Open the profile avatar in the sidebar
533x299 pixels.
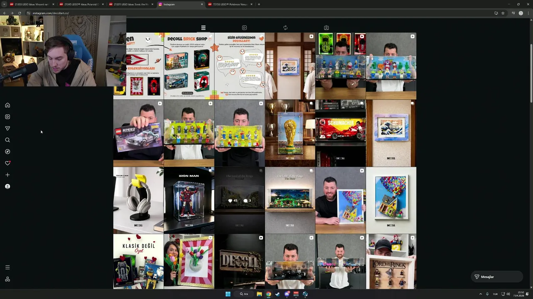[7, 186]
